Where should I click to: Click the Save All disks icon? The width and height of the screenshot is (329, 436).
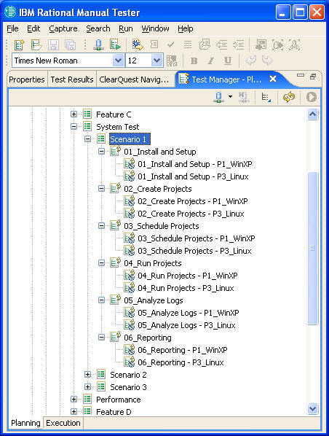[x=70, y=44]
